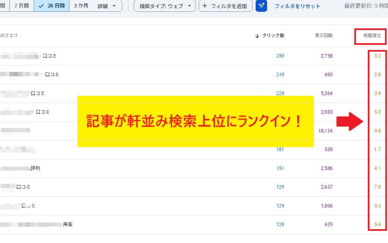This screenshot has height=243, width=388.
Task: Select the checked 28日間 date range
Action: (x=52, y=5)
